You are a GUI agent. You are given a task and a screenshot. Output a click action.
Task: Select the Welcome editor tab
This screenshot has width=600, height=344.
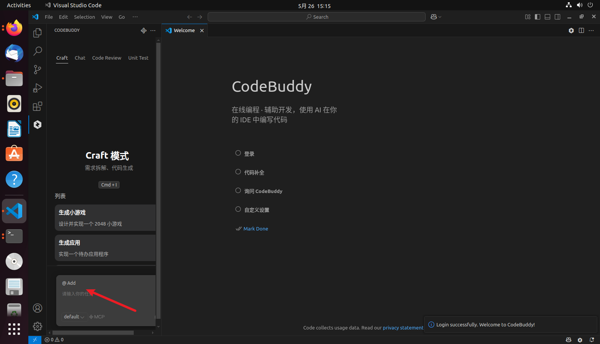tap(184, 31)
